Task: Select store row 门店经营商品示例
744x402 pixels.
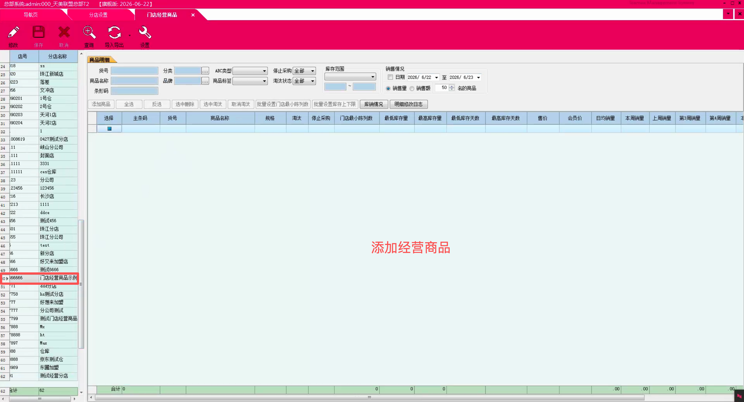Action: (39, 278)
